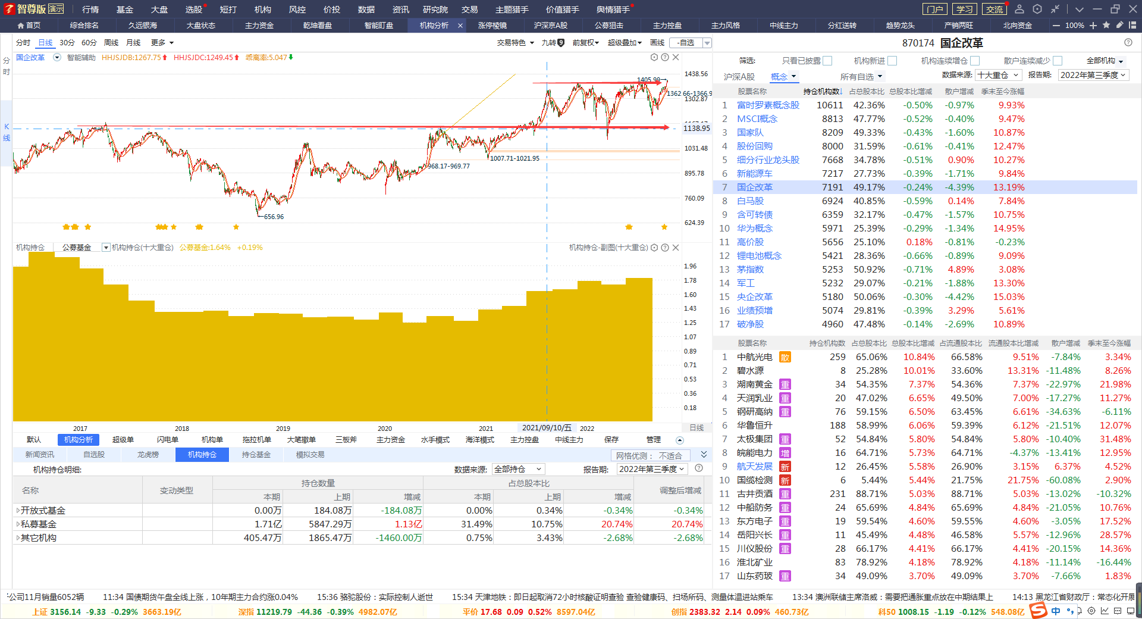Click the 2021/09/10 date marker on timeline
This screenshot has width=1142, height=619.
547,428
